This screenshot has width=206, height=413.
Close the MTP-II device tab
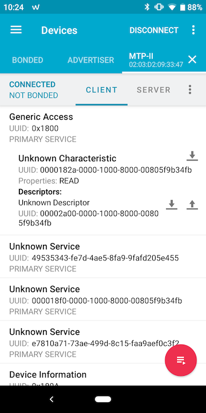tap(192, 60)
